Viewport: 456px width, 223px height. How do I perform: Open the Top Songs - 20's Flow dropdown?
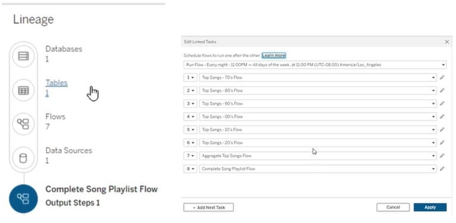click(x=317, y=143)
